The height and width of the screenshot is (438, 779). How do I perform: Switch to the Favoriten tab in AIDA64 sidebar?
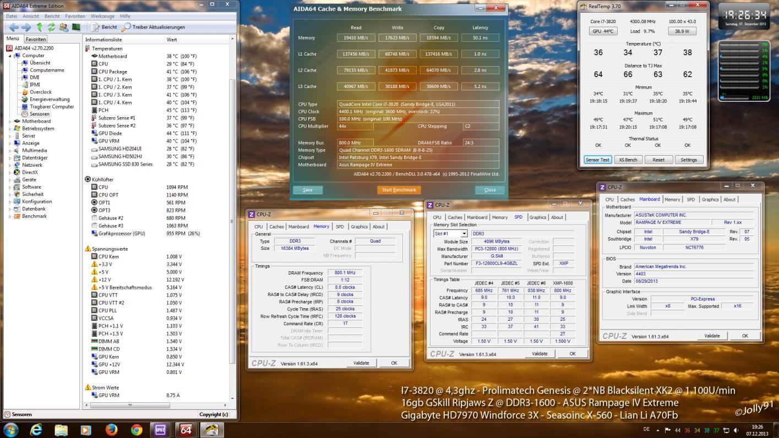36,40
